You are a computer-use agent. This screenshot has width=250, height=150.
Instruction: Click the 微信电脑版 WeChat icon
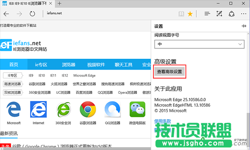point(137,109)
